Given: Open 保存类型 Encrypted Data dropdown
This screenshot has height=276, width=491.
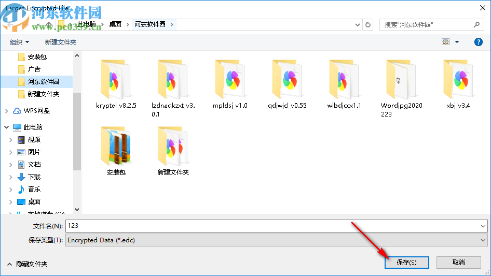Looking at the screenshot, I should click(483, 240).
